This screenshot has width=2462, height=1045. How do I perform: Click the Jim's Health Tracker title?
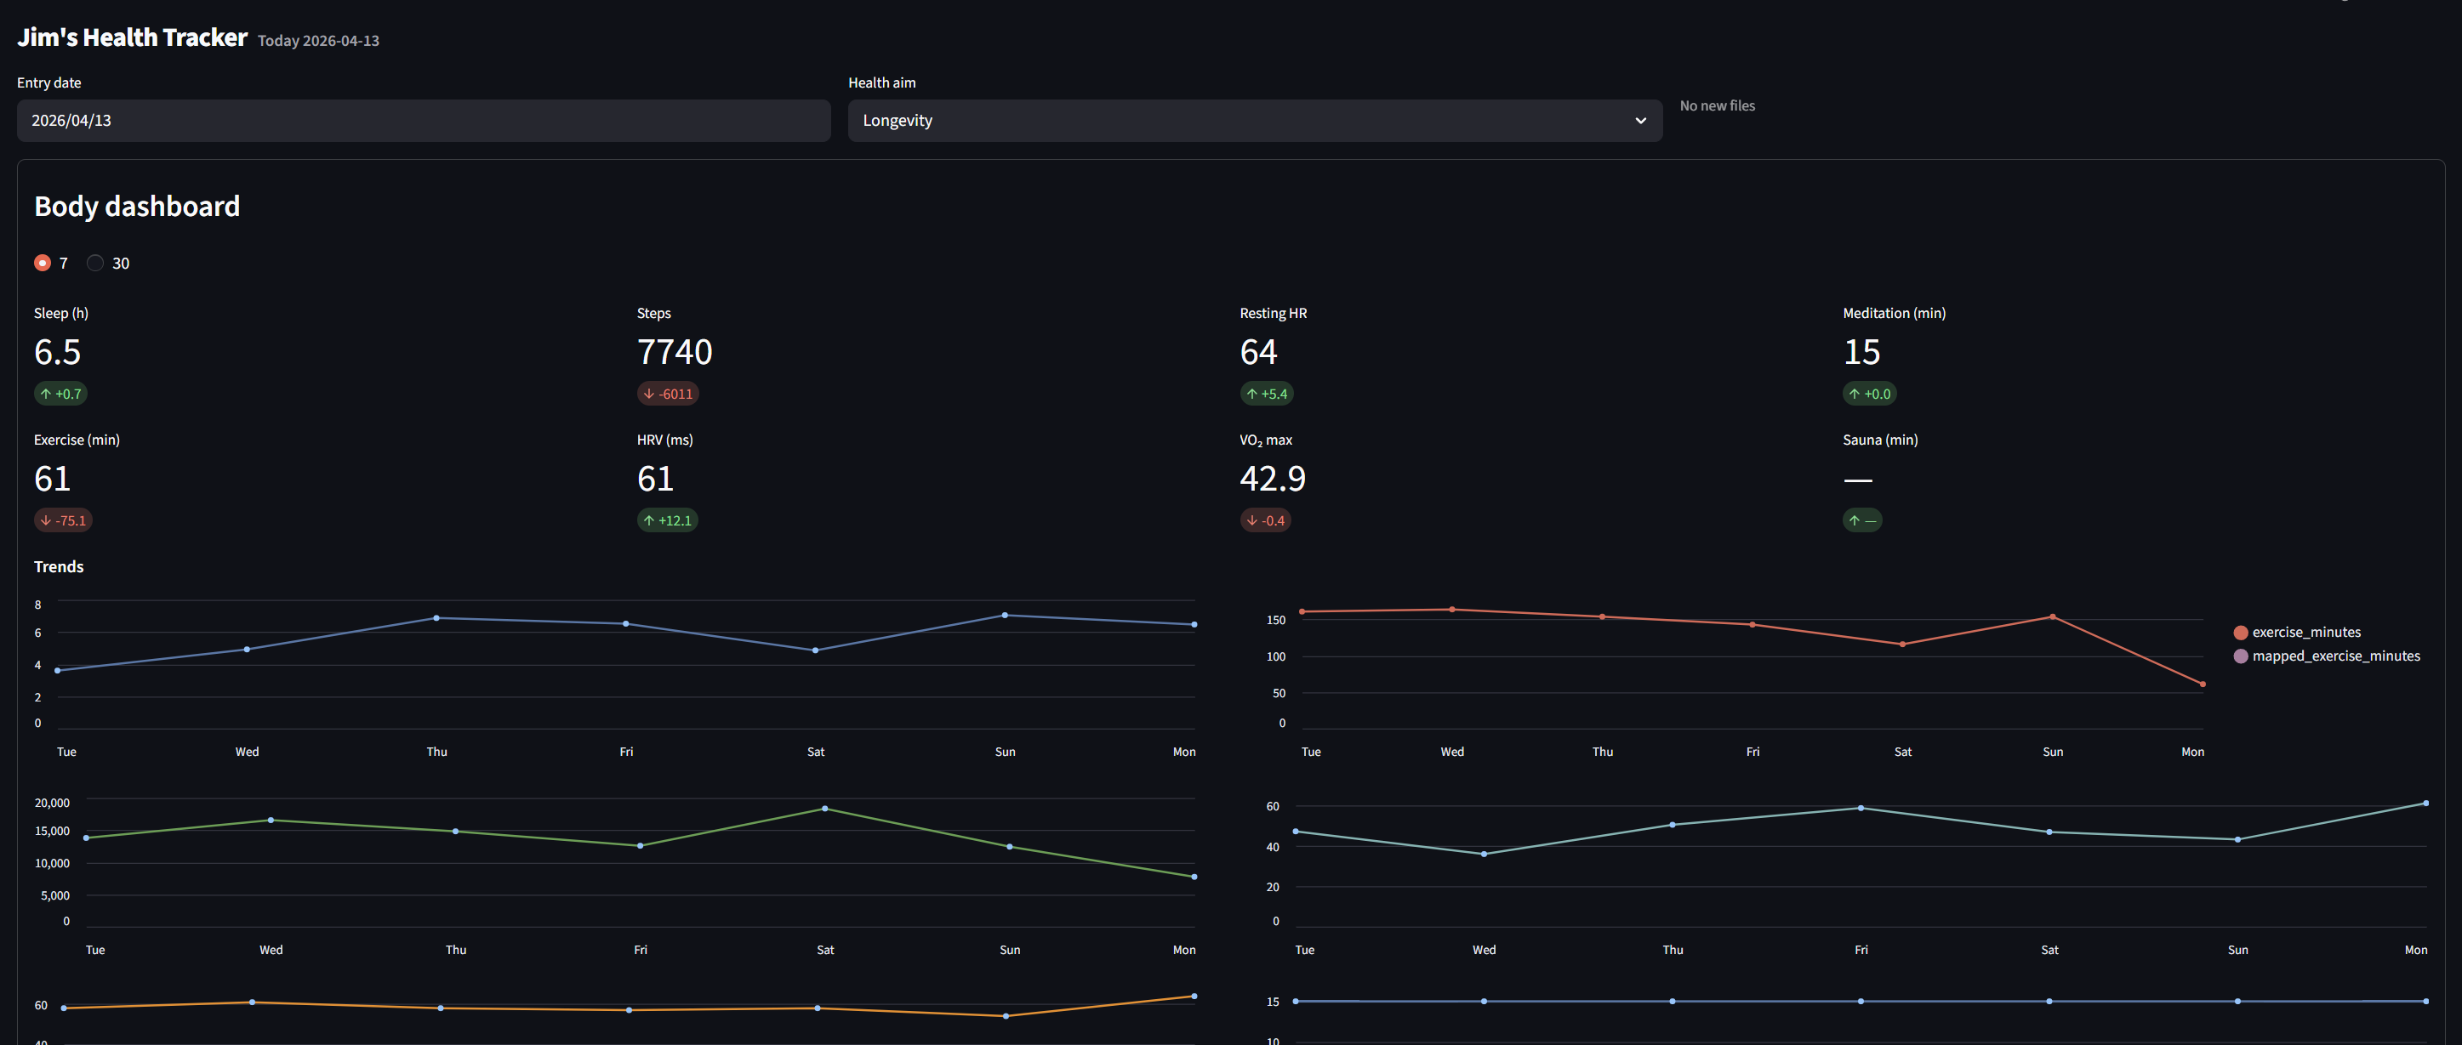(x=132, y=37)
